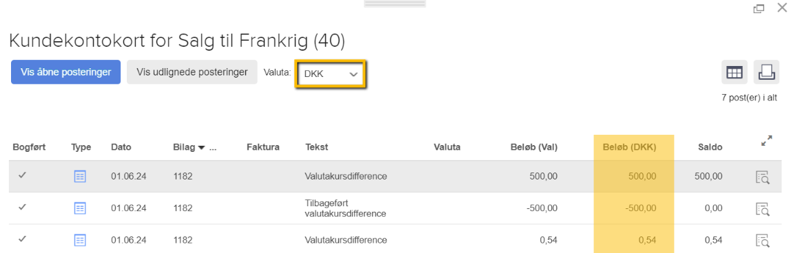Pop out the window using the restore icon
This screenshot has width=789, height=253.
point(758,8)
